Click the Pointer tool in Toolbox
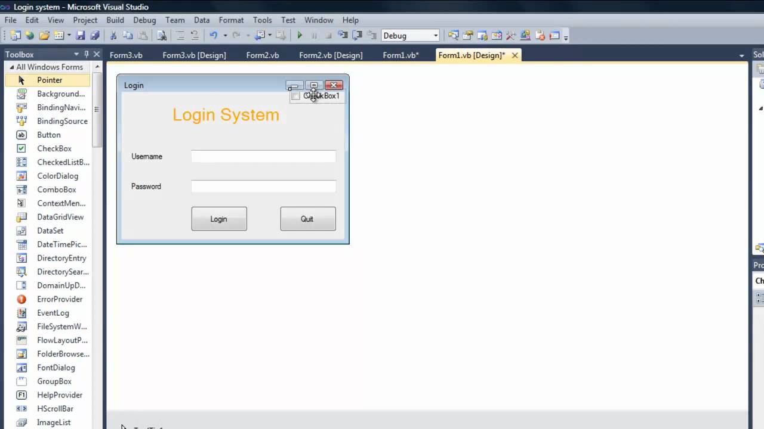Image resolution: width=764 pixels, height=429 pixels. pos(48,80)
